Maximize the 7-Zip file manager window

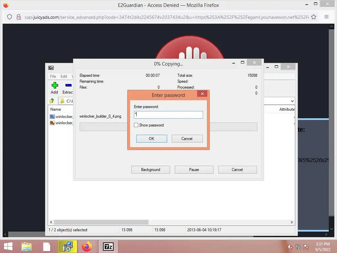[x=276, y=67]
